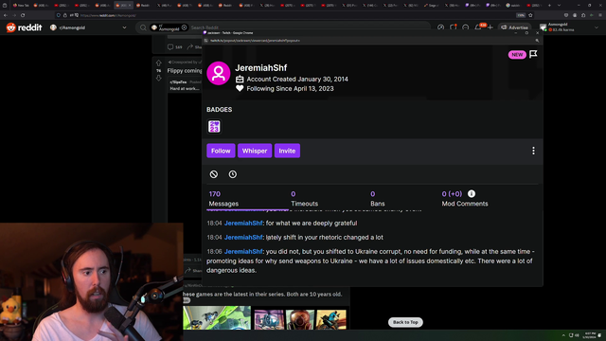Bookmark page with the star icon
Viewport: 606px width, 341px height.
coord(530,15)
